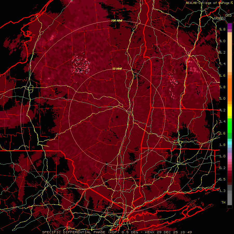Select the yellow color bar segment
The height and width of the screenshot is (234, 234).
[x=230, y=111]
